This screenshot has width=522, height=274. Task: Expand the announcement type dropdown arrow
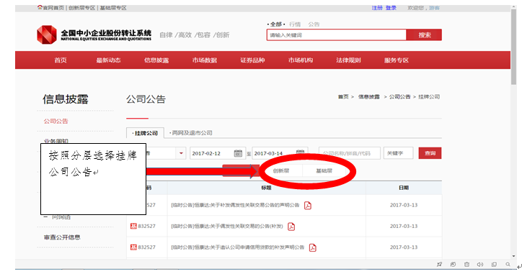181,153
